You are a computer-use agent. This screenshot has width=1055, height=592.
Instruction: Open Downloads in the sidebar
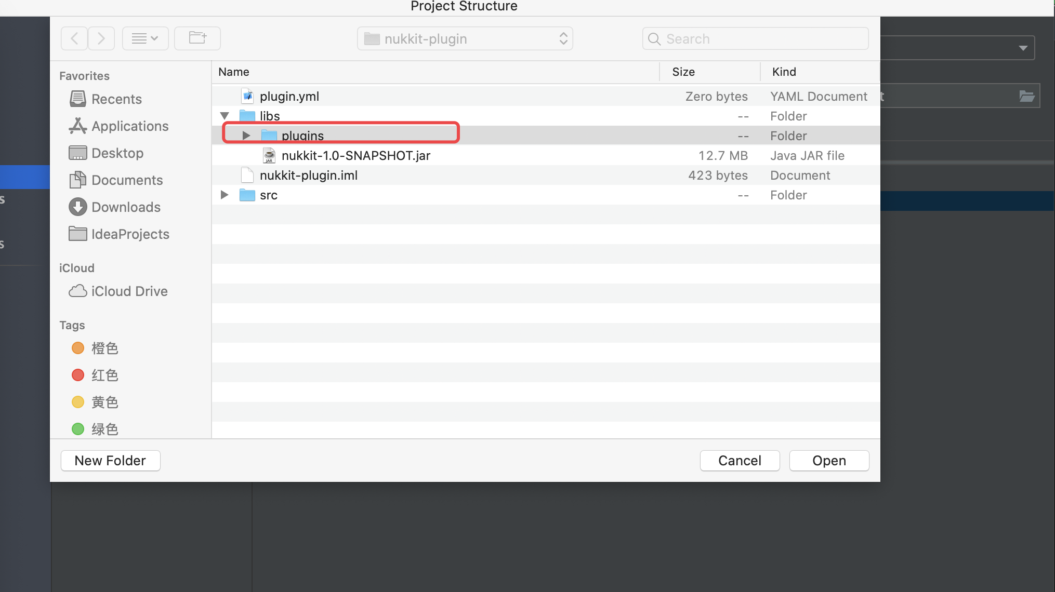(x=125, y=207)
